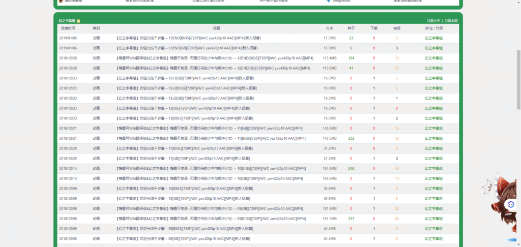Open 欢迎光临千岁酱 13END BIG5 torrent title
521x247 pixels.
[x=188, y=38]
